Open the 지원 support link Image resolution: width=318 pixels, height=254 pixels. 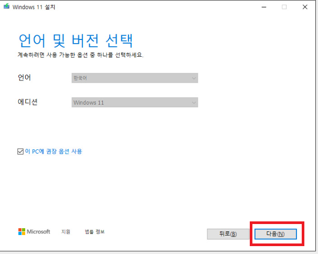click(x=66, y=231)
